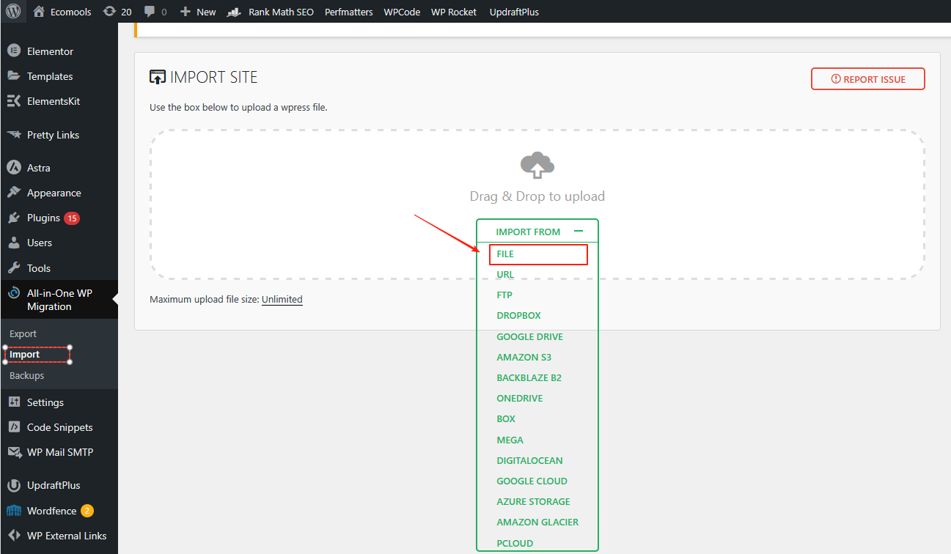Viewport: 951px width, 554px height.
Task: Select BOX import option
Action: coord(506,418)
